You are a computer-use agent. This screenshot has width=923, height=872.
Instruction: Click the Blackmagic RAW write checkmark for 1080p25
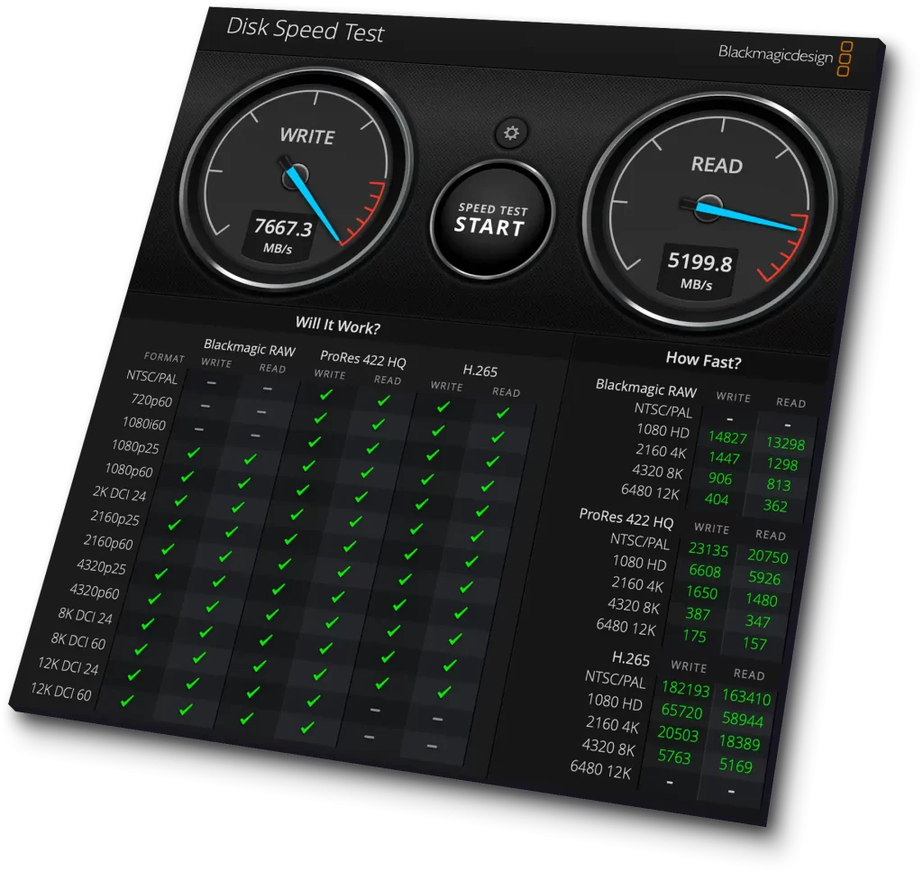pyautogui.click(x=190, y=454)
